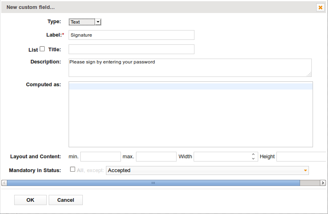Image resolution: width=328 pixels, height=214 pixels.
Task: Confirm with the OK button
Action: click(30, 200)
